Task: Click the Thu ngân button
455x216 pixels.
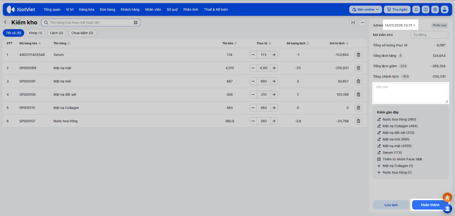Action: pyautogui.click(x=397, y=9)
